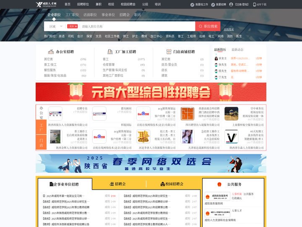
Task: Click the avatar of 张先生 resume
Action: (x=216, y=65)
